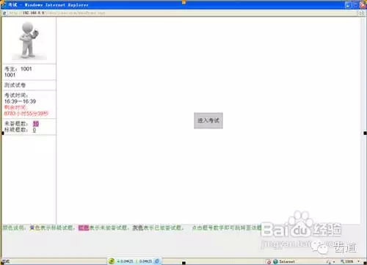This screenshot has height=265, width=367.
Task: Click the page icon in address bar
Action: [x=5, y=13]
